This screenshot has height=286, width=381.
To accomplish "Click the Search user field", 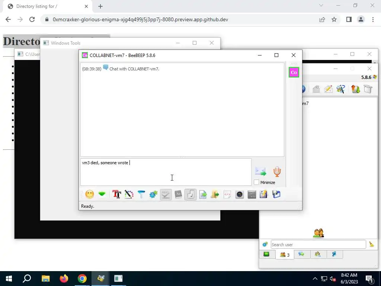I will click(x=318, y=244).
